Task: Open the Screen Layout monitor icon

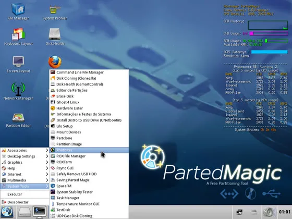Action: [18, 62]
